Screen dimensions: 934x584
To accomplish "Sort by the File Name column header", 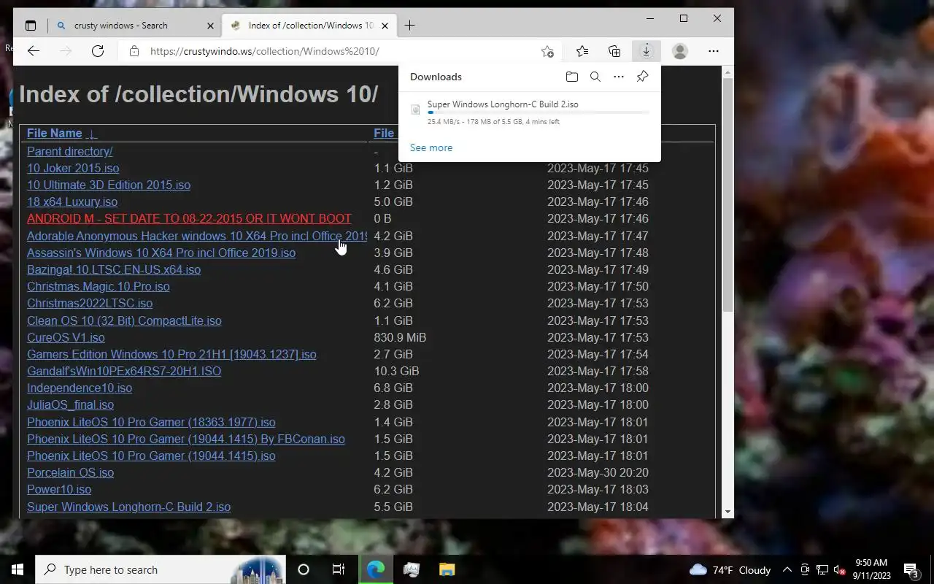I will click(x=54, y=133).
